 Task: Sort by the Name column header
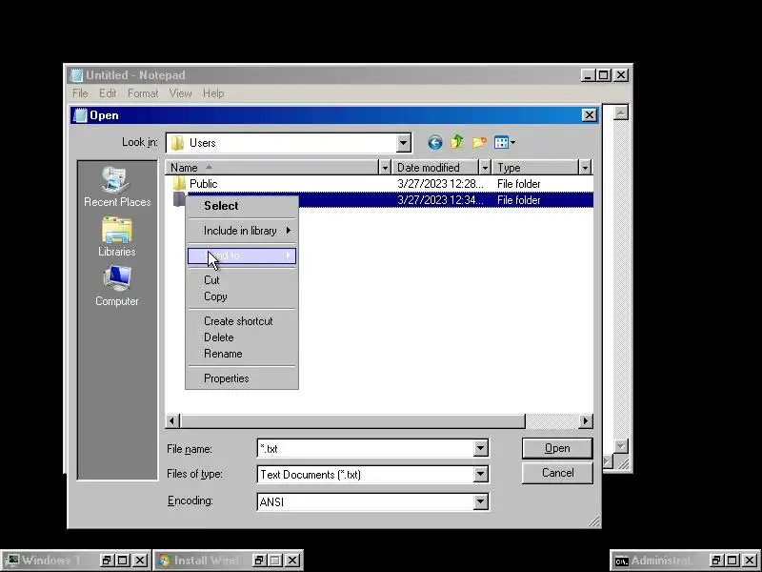pos(271,168)
